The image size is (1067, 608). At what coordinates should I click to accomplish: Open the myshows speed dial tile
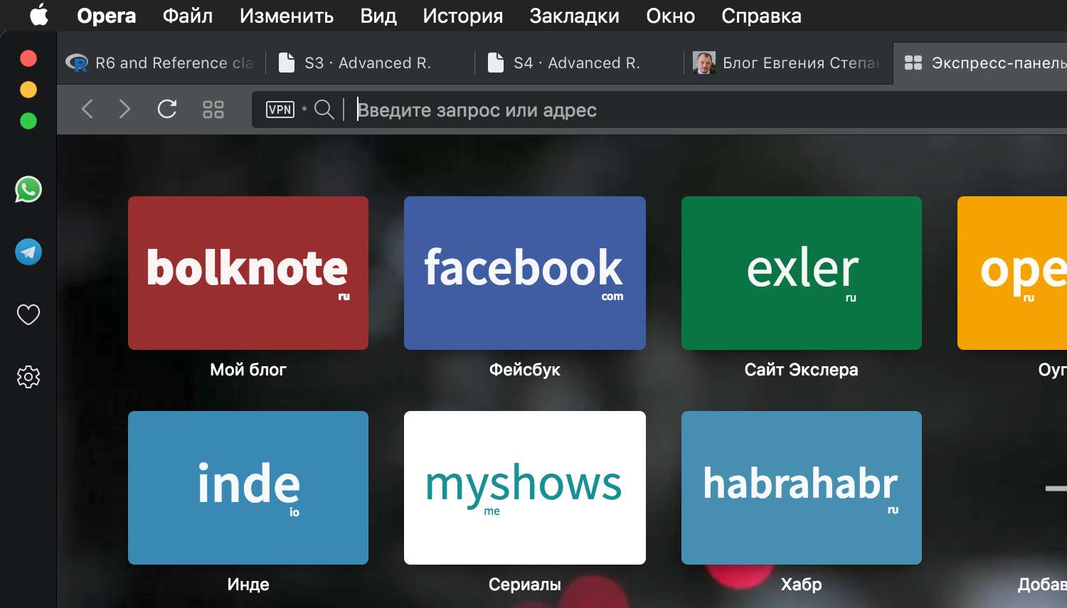point(525,488)
